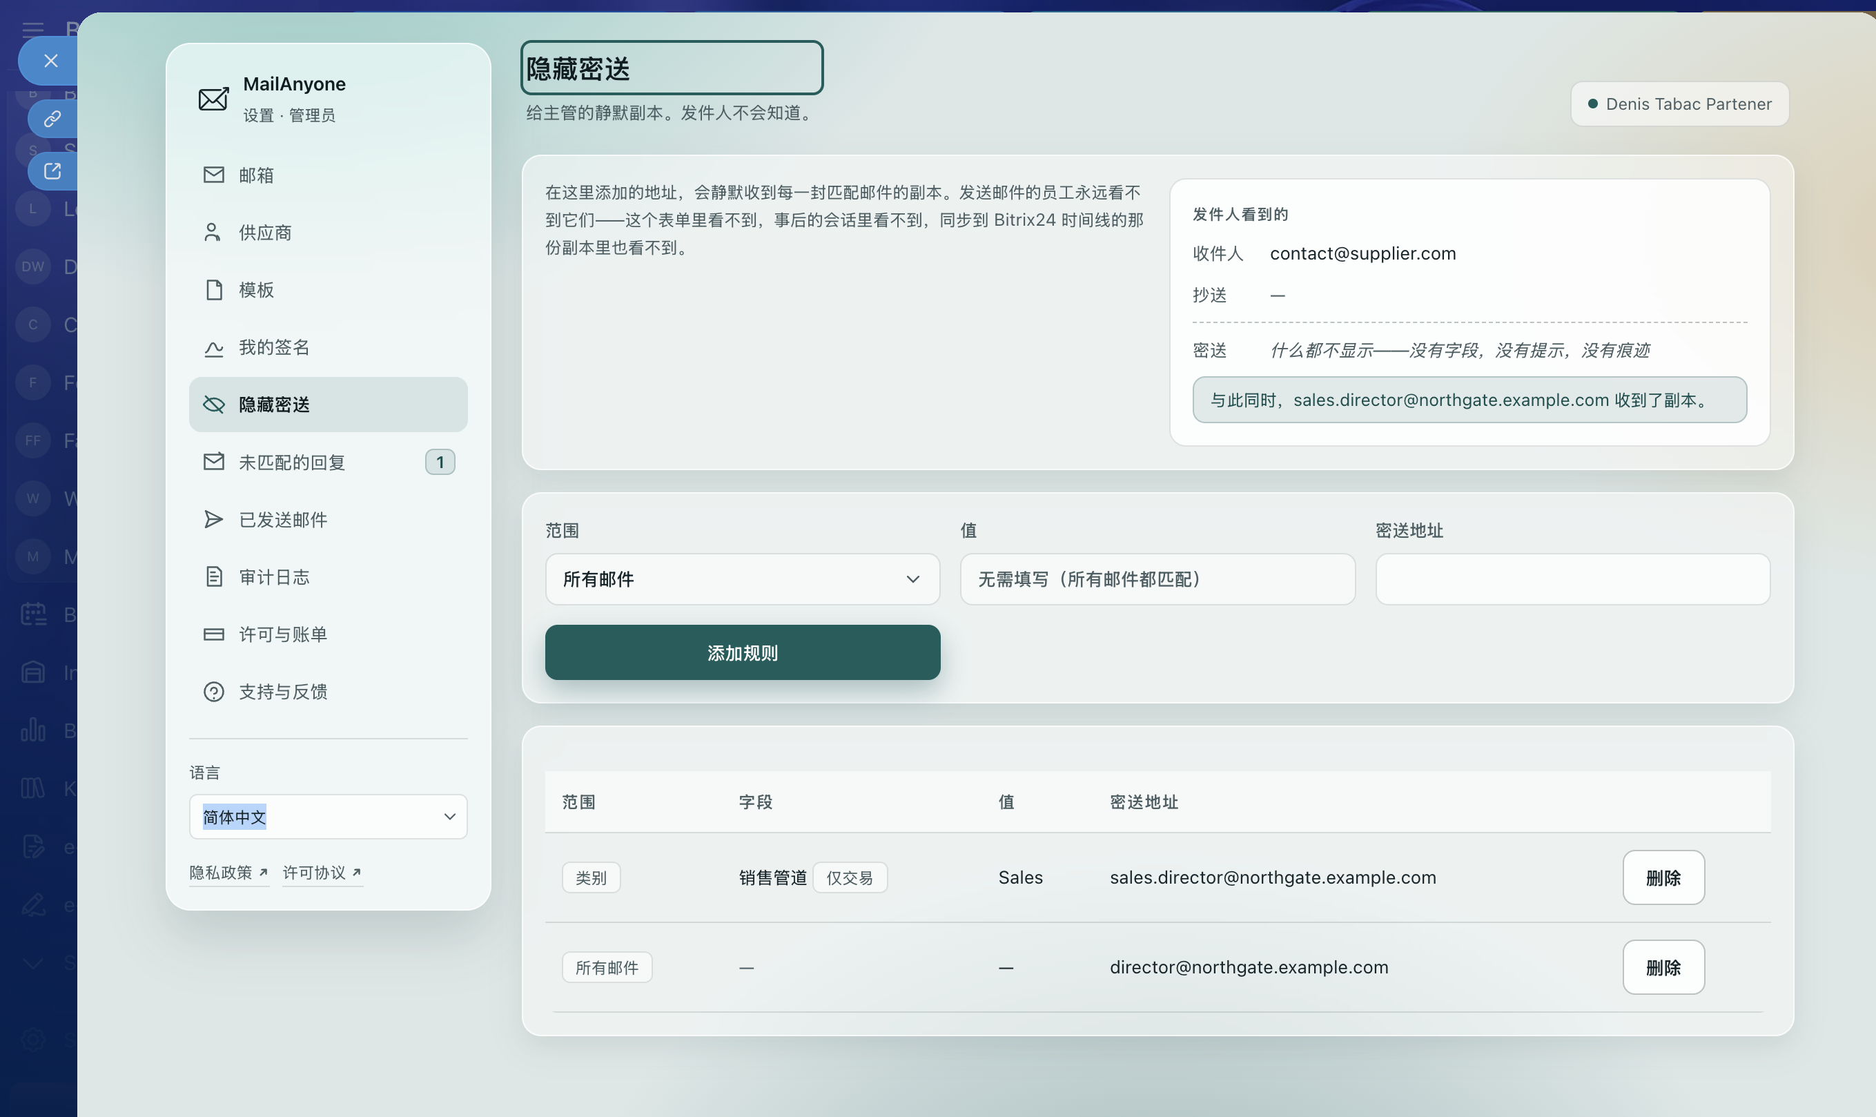Open the 语言 dropdown set to 简体中文
Image resolution: width=1876 pixels, height=1117 pixels.
coord(328,817)
